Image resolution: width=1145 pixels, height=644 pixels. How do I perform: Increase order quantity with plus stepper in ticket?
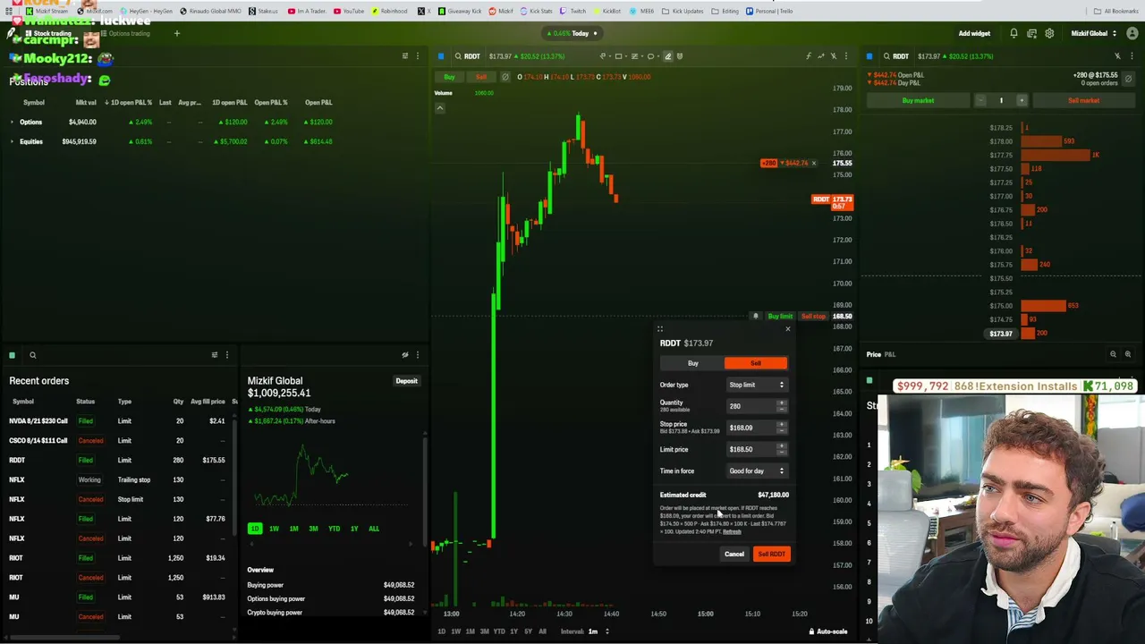click(x=782, y=403)
